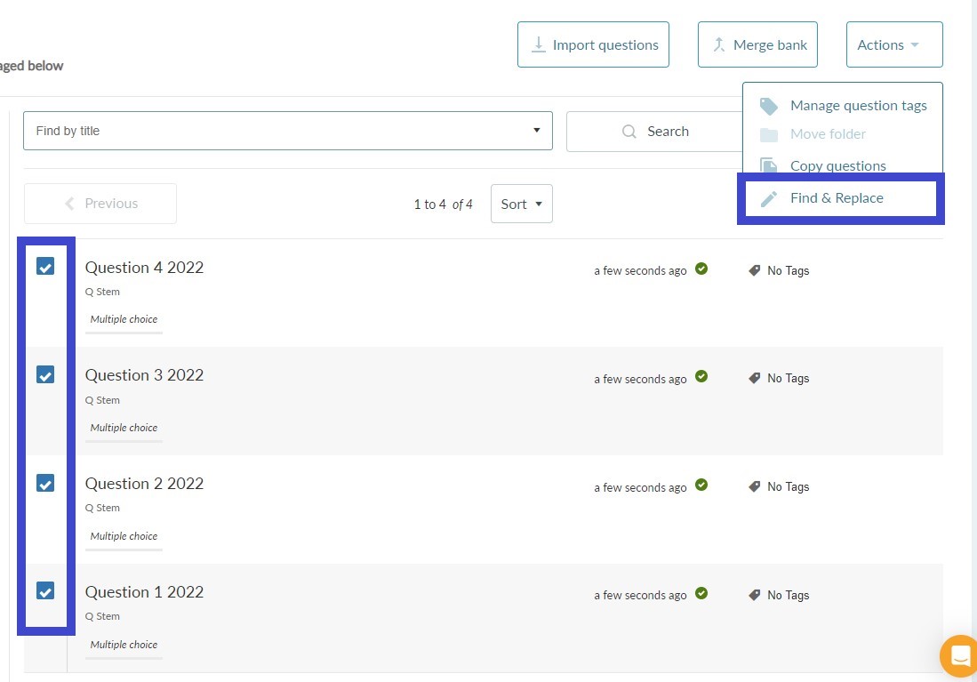Uncheck the Question 2 2022 checkbox
Viewport: 977px width, 682px height.
(44, 483)
